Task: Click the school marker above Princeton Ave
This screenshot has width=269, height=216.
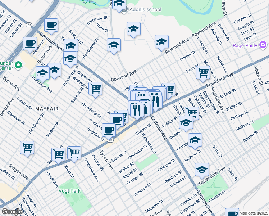Action: click(42, 74)
